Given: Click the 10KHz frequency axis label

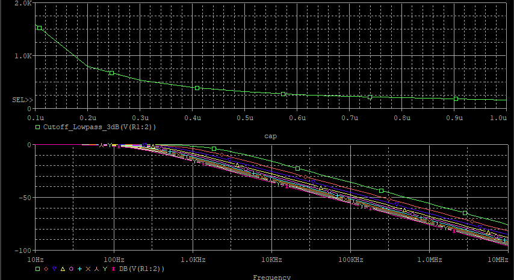Looking at the screenshot, I should click(x=272, y=260).
